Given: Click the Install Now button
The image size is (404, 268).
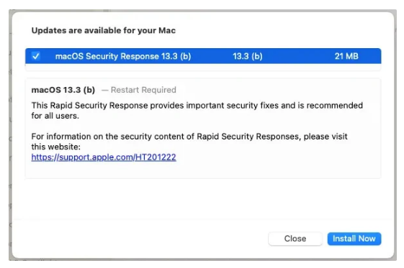Looking at the screenshot, I should tap(354, 239).
